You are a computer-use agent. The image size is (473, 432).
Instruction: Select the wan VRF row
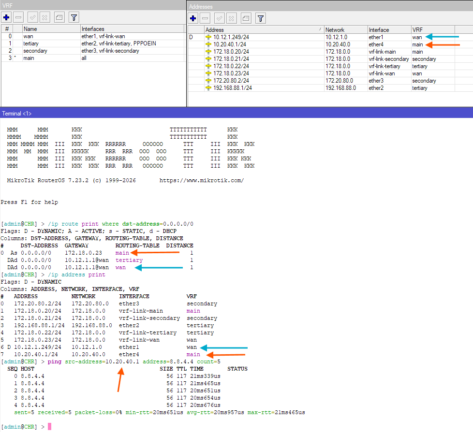click(93, 36)
